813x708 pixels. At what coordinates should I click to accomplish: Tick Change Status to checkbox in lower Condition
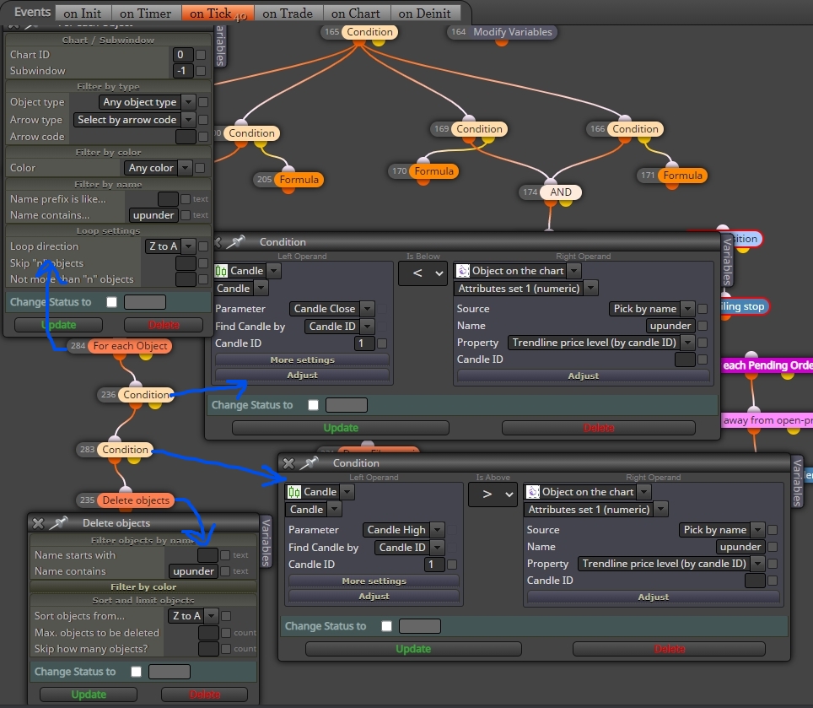386,626
